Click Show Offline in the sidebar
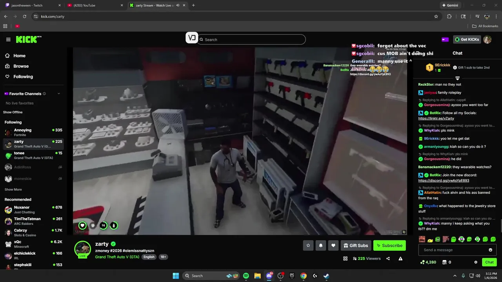 (13, 112)
